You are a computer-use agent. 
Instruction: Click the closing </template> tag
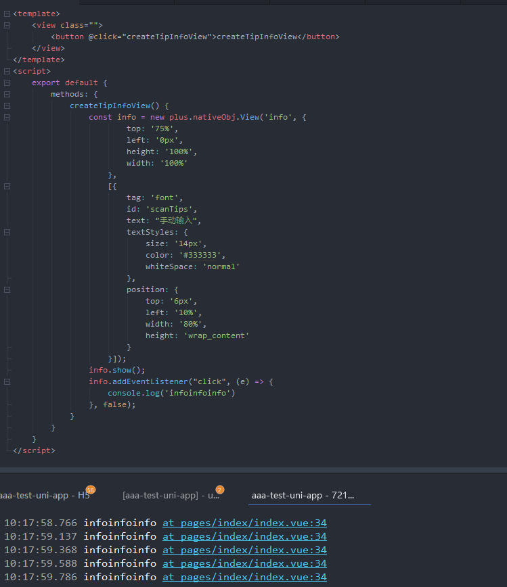coord(39,60)
